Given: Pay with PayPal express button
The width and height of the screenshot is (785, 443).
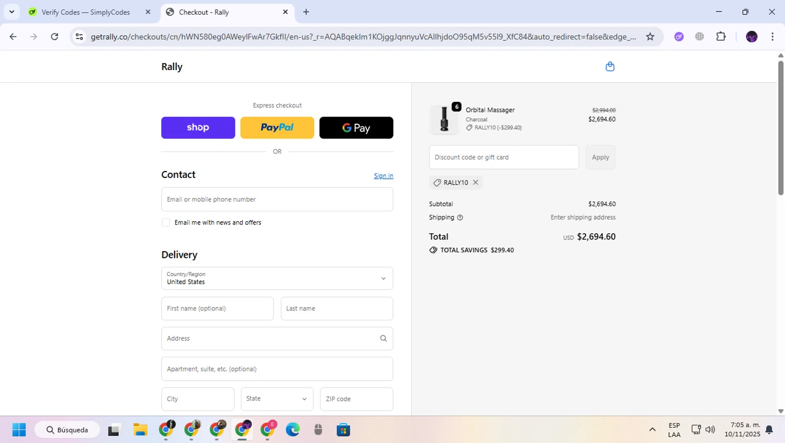Looking at the screenshot, I should (x=277, y=128).
